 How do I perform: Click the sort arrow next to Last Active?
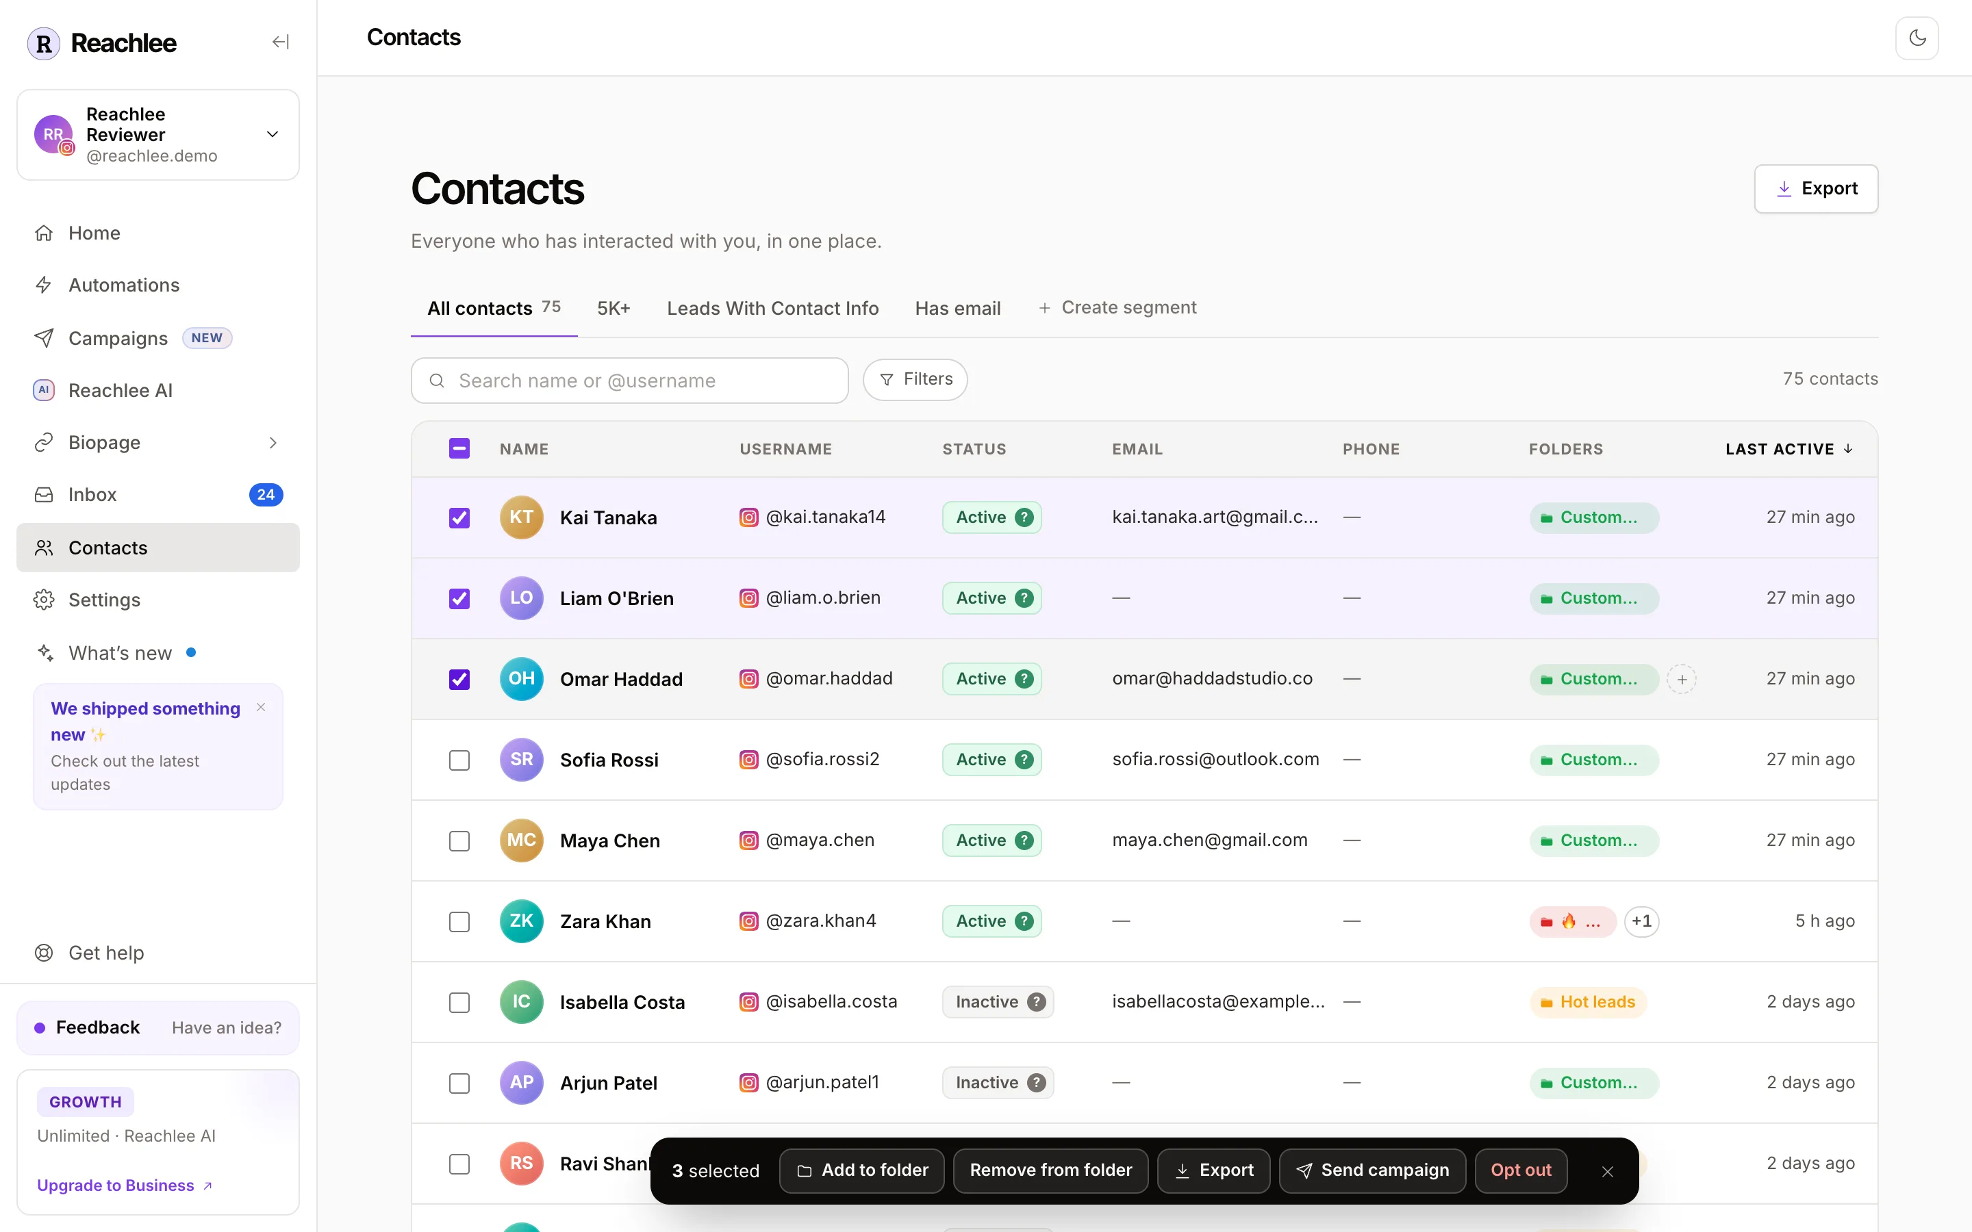(1848, 449)
